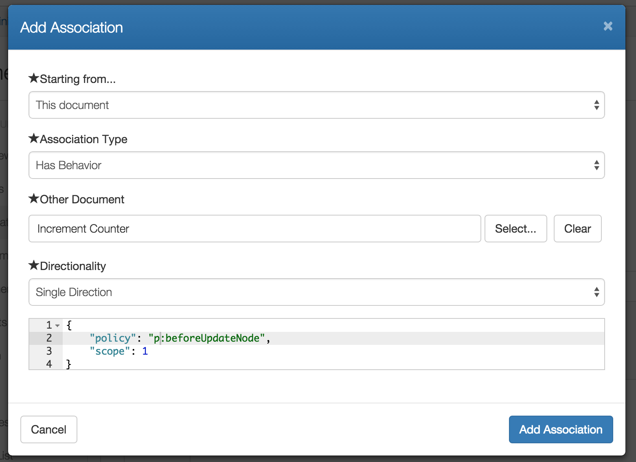Click the closing brace on line 4
Viewport: 636px width, 462px height.
pos(69,364)
